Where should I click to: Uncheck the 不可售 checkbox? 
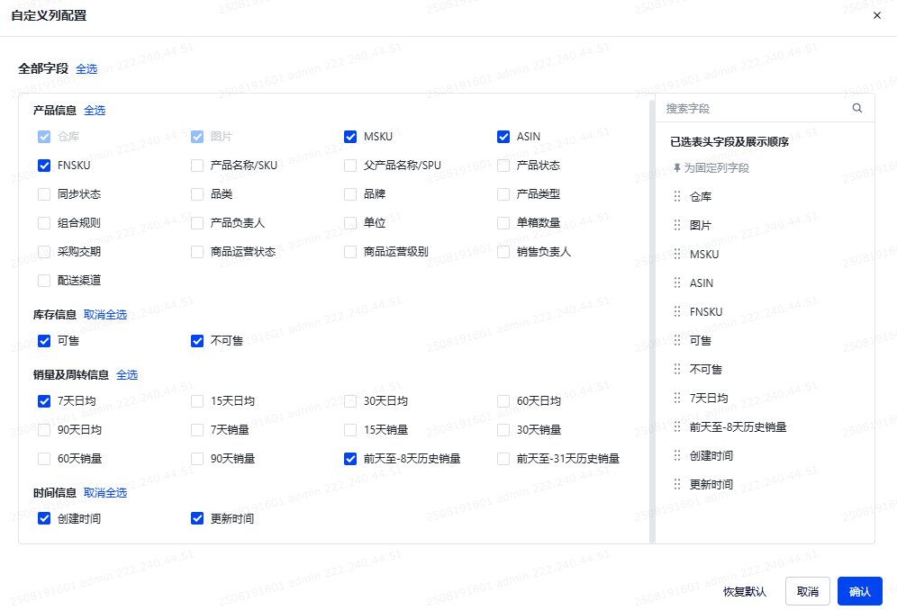tap(197, 341)
